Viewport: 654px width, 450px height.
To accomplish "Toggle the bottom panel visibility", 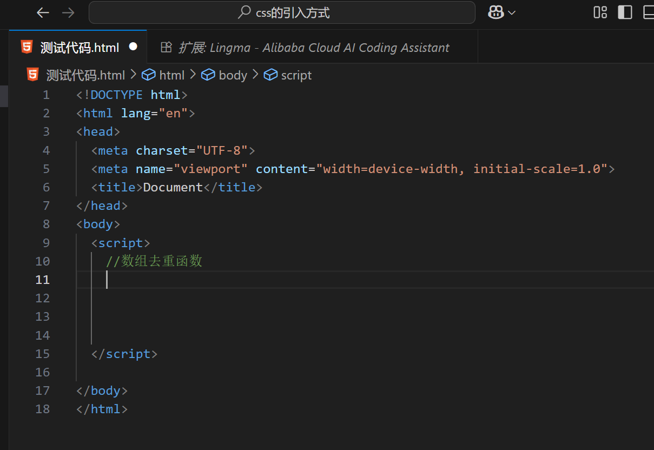I will coord(648,12).
